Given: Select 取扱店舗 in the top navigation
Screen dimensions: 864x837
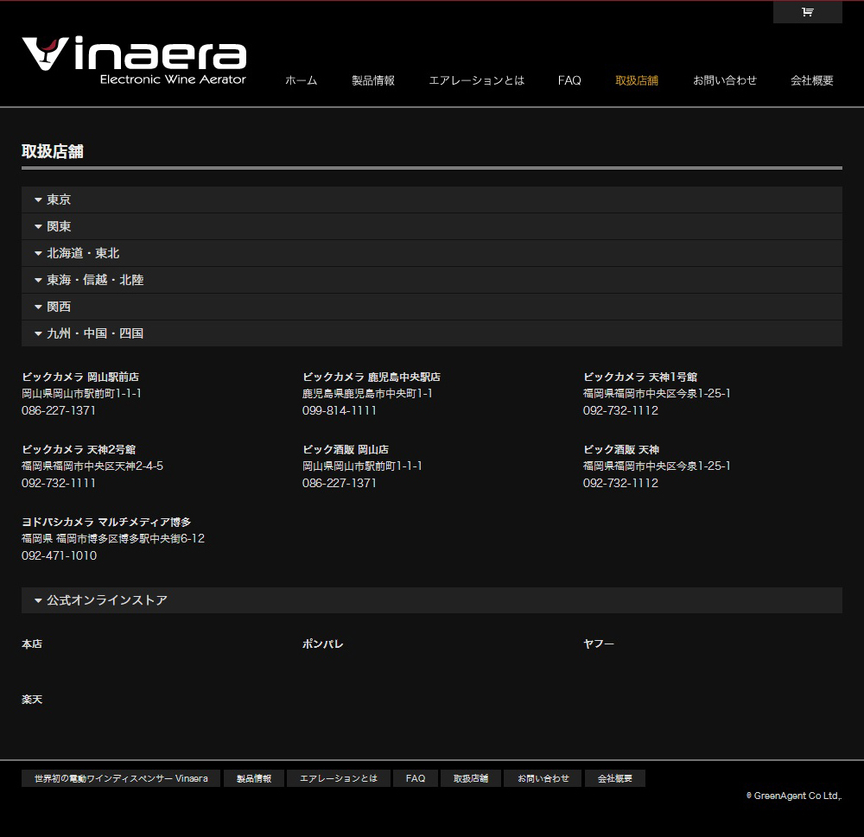Looking at the screenshot, I should pos(637,80).
